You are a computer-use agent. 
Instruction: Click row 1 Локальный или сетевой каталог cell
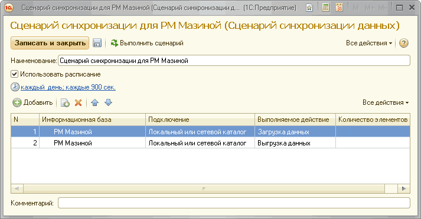tap(200, 132)
